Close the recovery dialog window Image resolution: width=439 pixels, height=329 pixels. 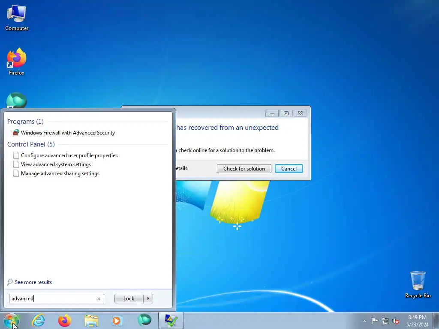coord(300,113)
